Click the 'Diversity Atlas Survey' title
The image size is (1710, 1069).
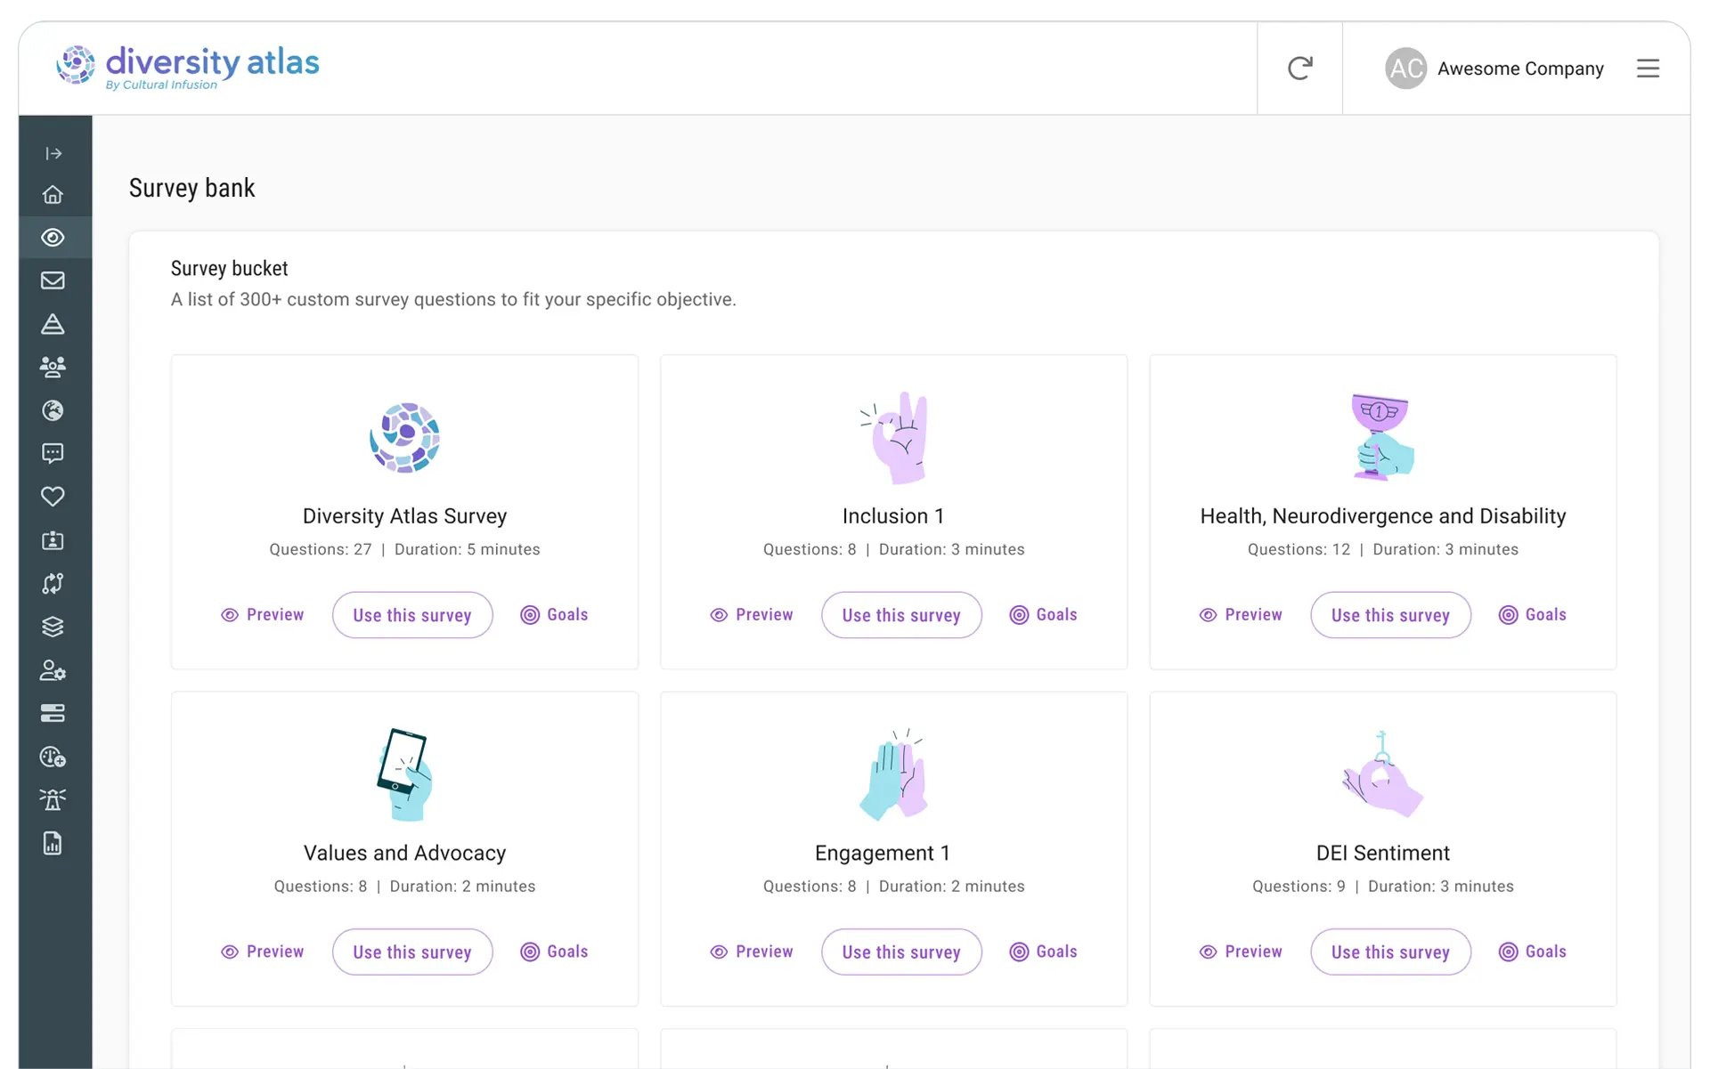tap(404, 516)
